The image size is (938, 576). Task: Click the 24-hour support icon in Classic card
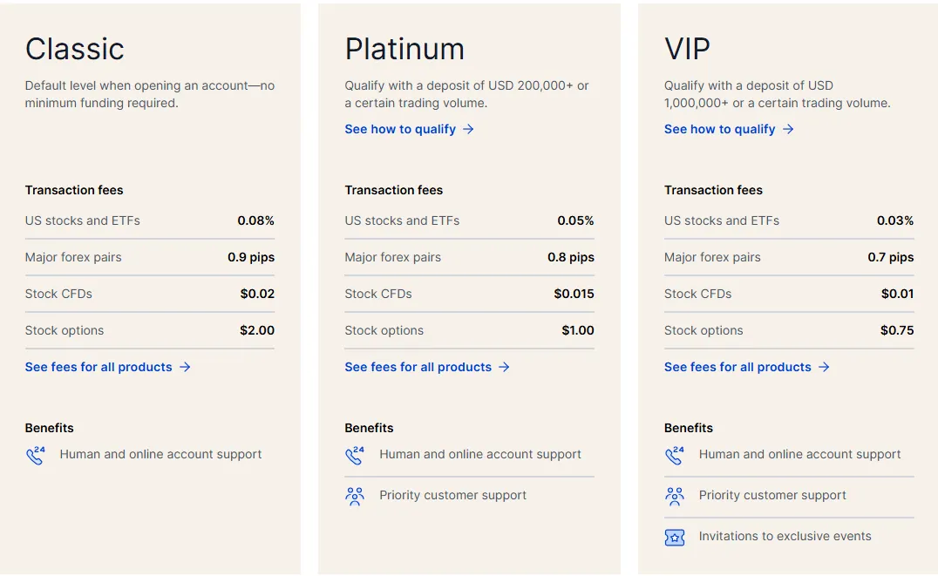(x=35, y=455)
